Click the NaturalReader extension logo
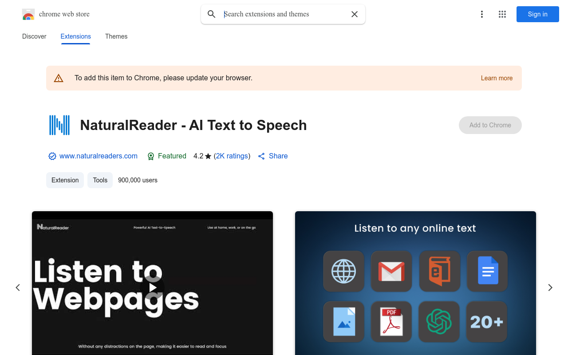The image size is (568, 355). coord(59,125)
